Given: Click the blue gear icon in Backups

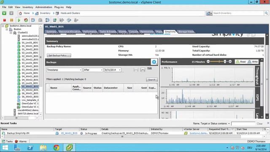Looking at the screenshot, I should click(154, 62).
